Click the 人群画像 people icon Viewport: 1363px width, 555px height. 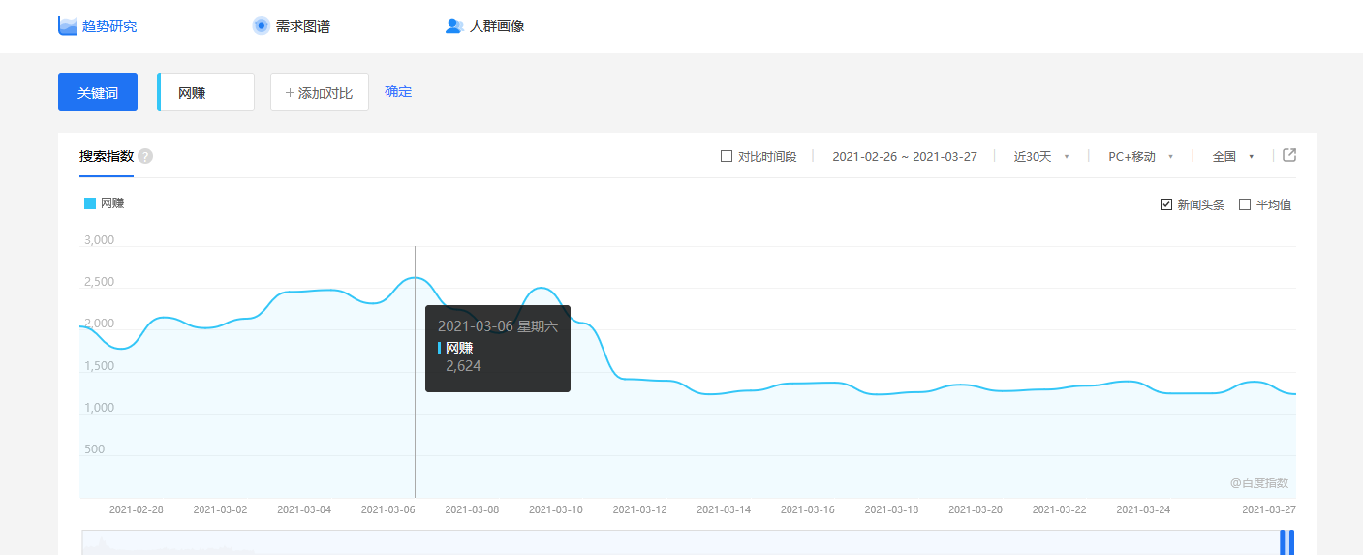pos(454,26)
